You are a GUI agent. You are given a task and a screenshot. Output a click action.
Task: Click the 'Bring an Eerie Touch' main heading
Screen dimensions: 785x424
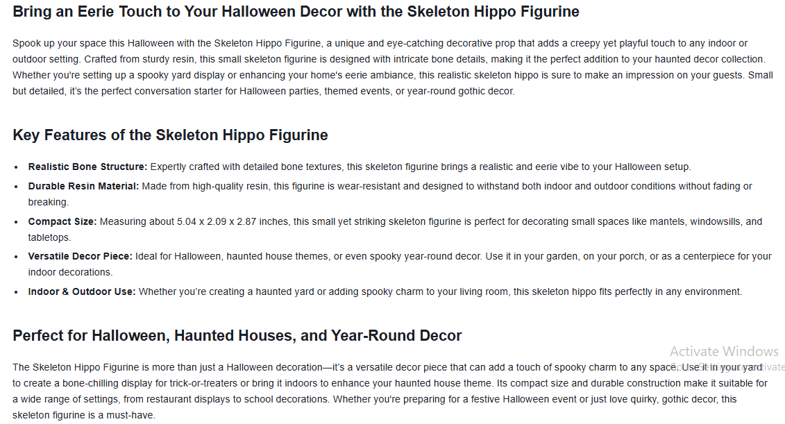pos(296,12)
